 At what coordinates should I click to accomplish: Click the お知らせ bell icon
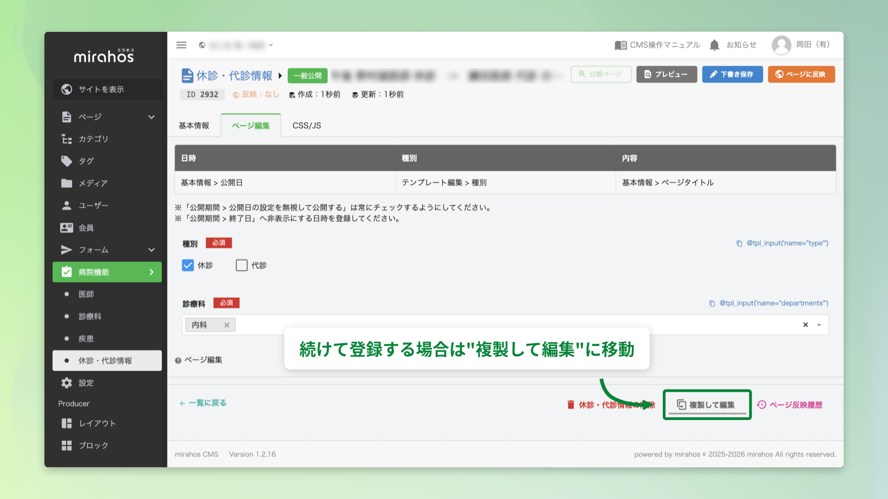coord(715,45)
